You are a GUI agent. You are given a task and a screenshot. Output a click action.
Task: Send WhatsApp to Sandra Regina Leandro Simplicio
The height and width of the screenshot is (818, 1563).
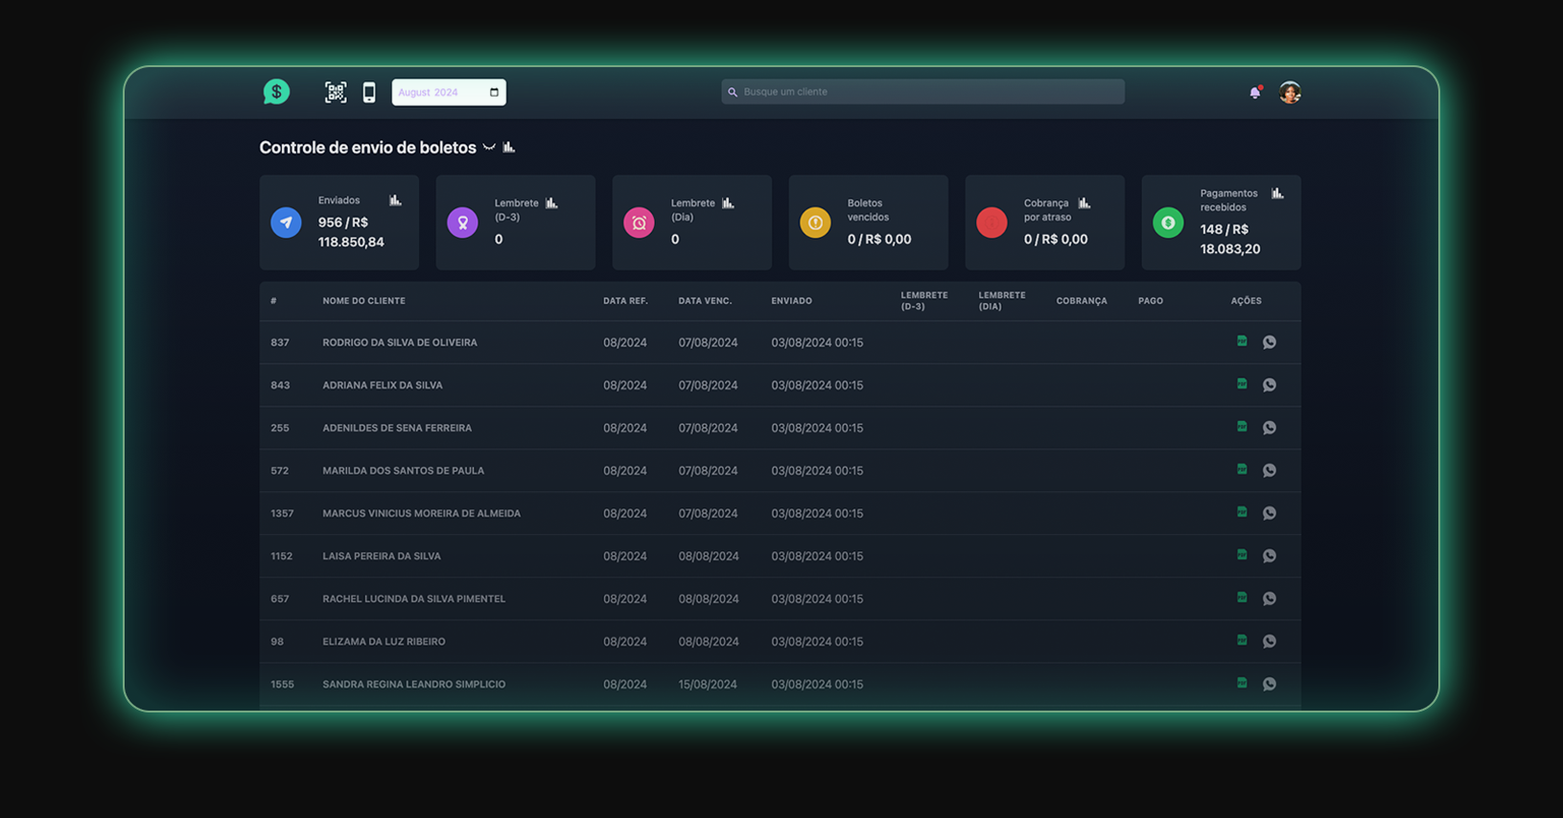1270,684
